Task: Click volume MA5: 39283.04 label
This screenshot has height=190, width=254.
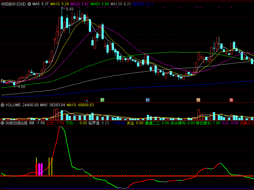Action: tap(52, 105)
